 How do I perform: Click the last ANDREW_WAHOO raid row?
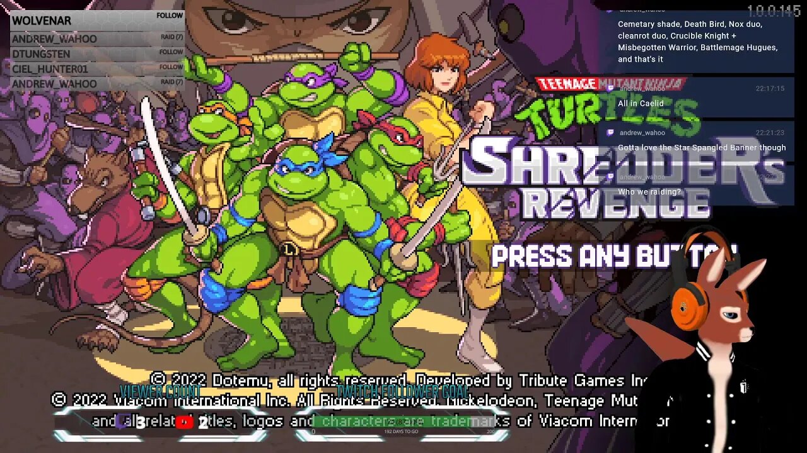tap(98, 84)
